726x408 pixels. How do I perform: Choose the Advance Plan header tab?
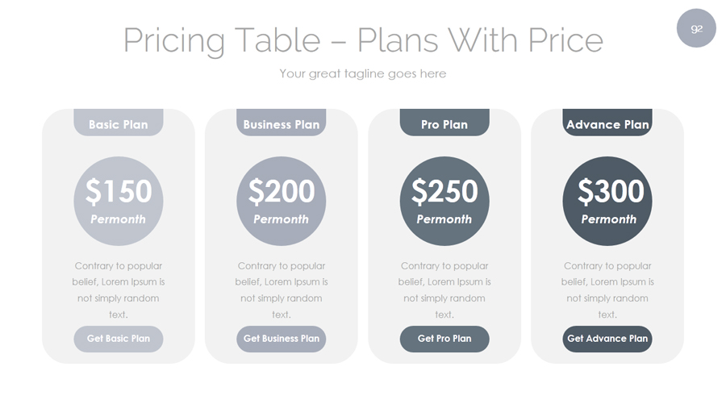click(x=607, y=123)
